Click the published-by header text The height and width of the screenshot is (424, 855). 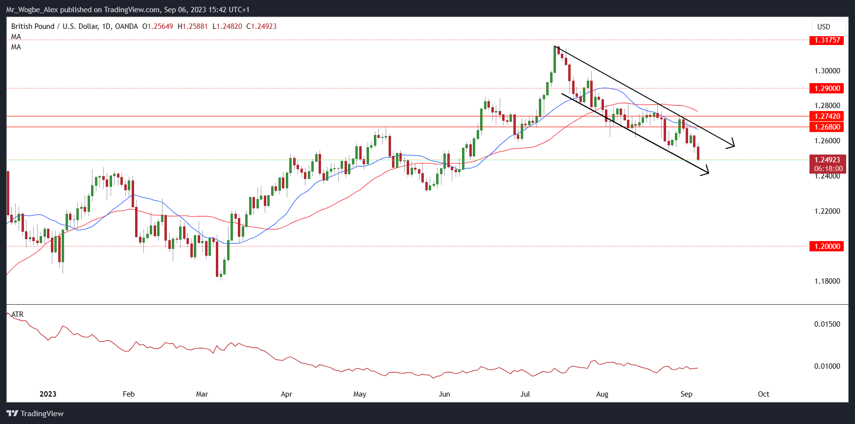pyautogui.click(x=128, y=10)
